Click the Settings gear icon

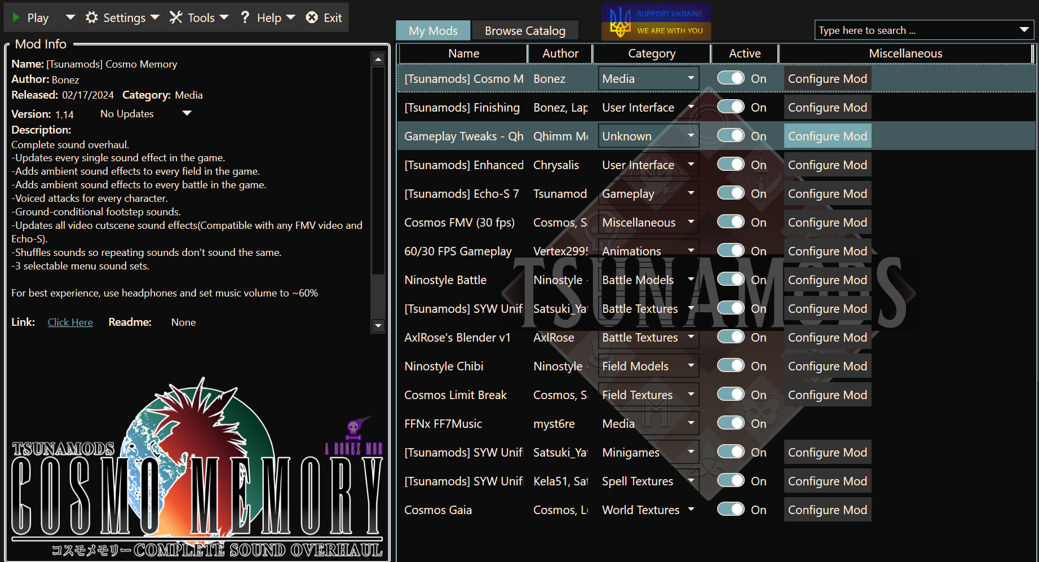pyautogui.click(x=91, y=17)
